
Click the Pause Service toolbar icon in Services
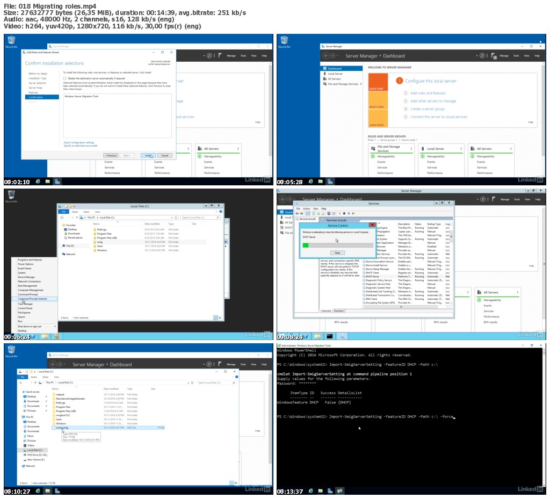(x=349, y=213)
